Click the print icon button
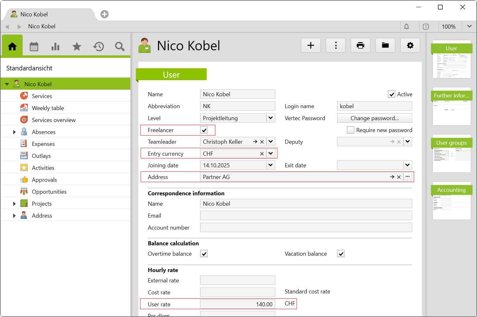Screen dimensions: 477x317 [360, 46]
